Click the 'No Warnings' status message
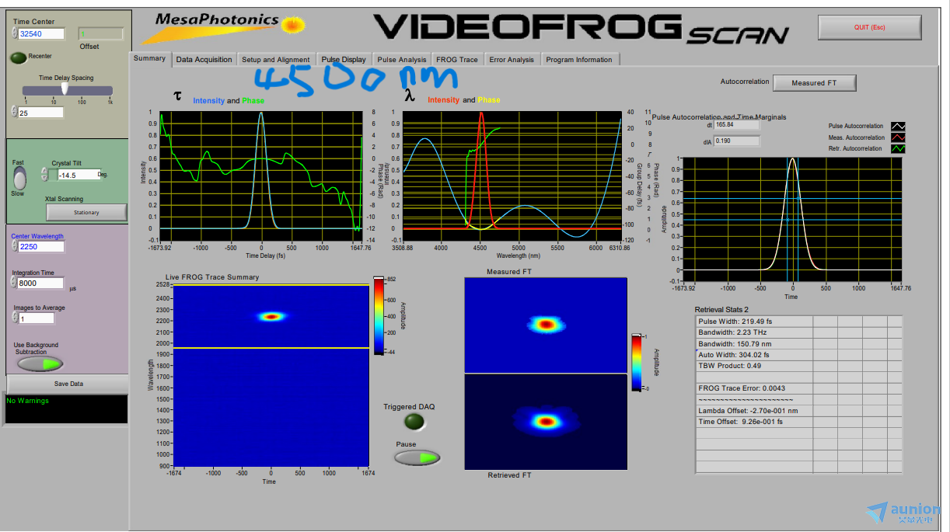 tap(28, 402)
